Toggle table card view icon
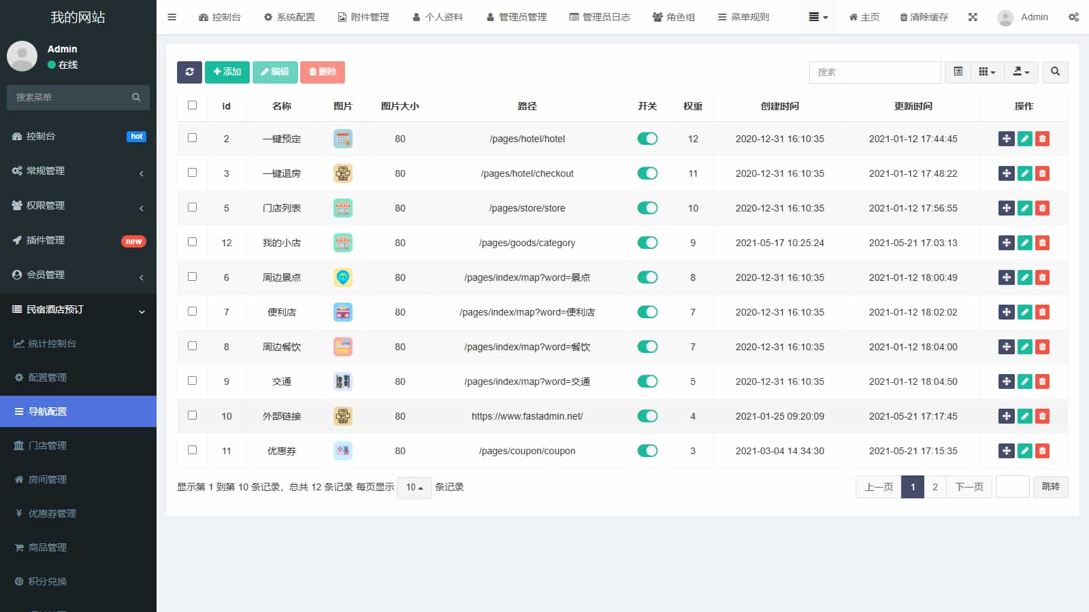1089x612 pixels. 958,72
